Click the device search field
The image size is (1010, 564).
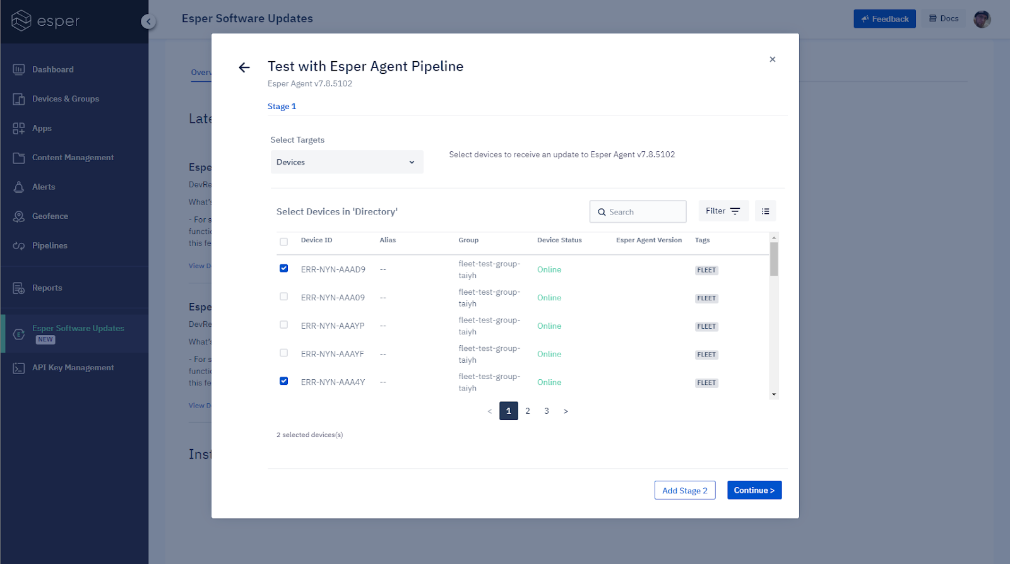coord(638,212)
